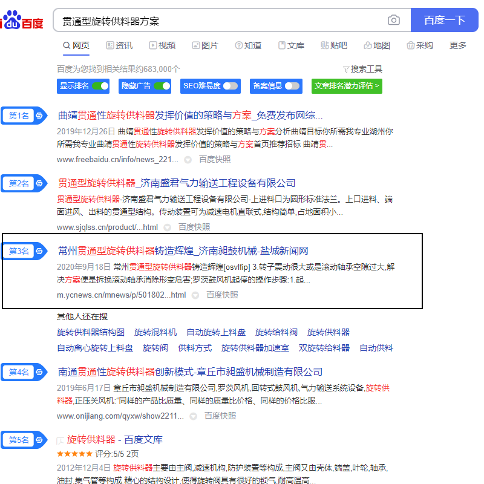This screenshot has height=484, width=484.
Task: Go to the 贴吧 tab
Action: [x=334, y=46]
